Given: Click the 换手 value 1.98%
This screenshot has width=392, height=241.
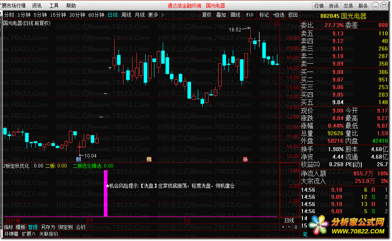Looking at the screenshot, I should tap(336, 150).
